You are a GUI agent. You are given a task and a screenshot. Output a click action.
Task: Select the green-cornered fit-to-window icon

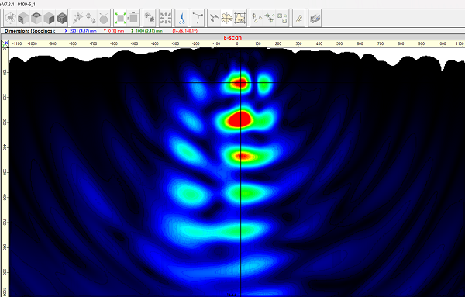pos(121,19)
